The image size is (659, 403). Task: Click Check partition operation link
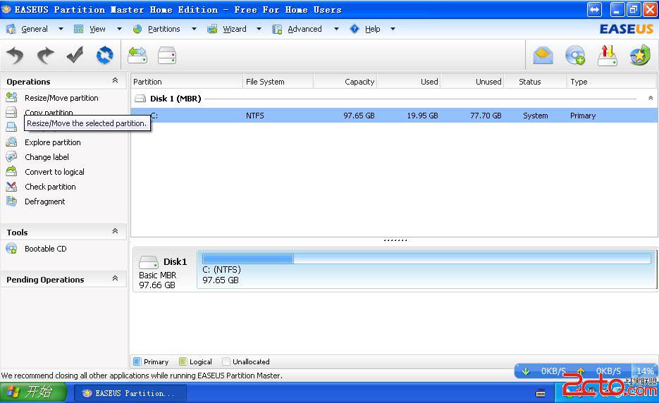[50, 187]
